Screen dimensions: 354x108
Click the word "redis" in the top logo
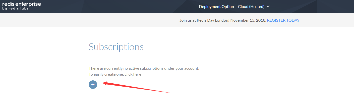click(x=8, y=4)
